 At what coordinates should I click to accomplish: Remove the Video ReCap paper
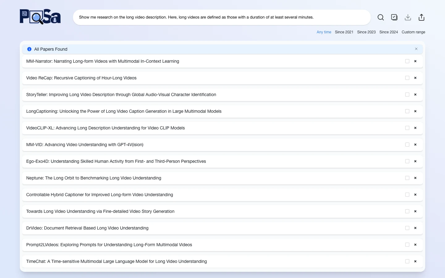(415, 78)
